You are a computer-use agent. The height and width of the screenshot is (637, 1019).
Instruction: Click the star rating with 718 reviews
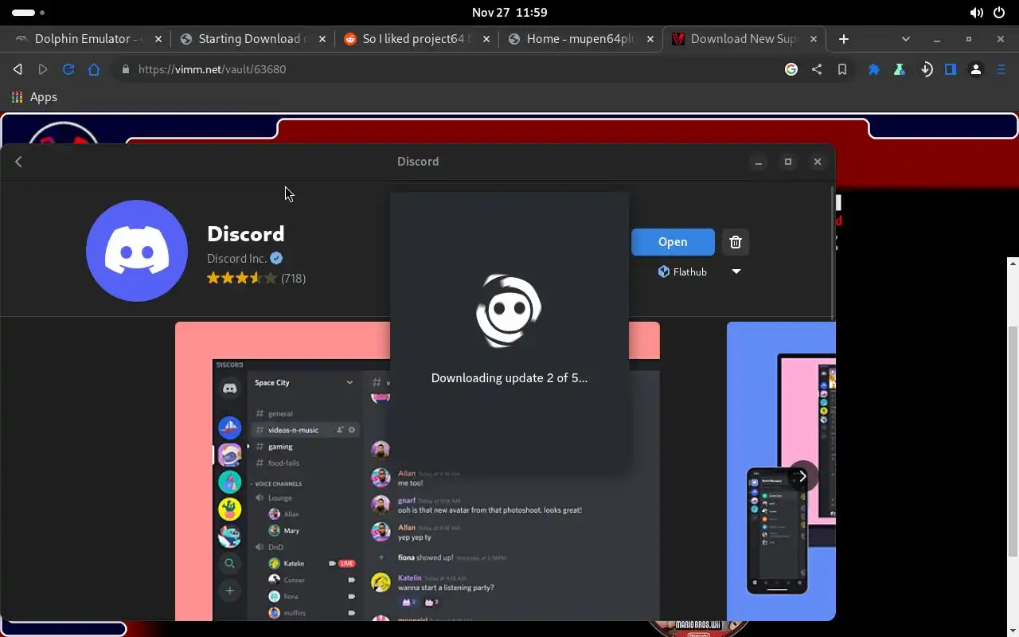tap(256, 278)
